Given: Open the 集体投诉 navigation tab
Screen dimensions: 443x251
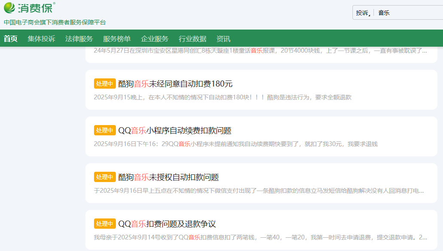Looking at the screenshot, I should pyautogui.click(x=41, y=39).
